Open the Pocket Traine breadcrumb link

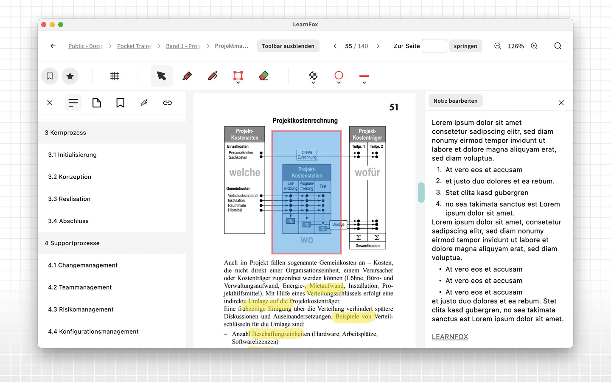pyautogui.click(x=135, y=46)
